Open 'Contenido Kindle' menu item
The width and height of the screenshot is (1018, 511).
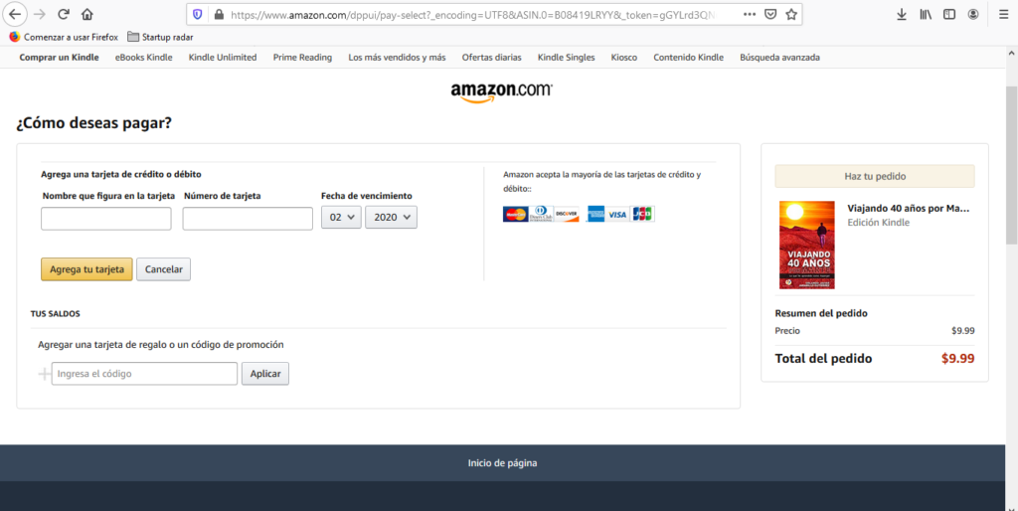pyautogui.click(x=688, y=57)
